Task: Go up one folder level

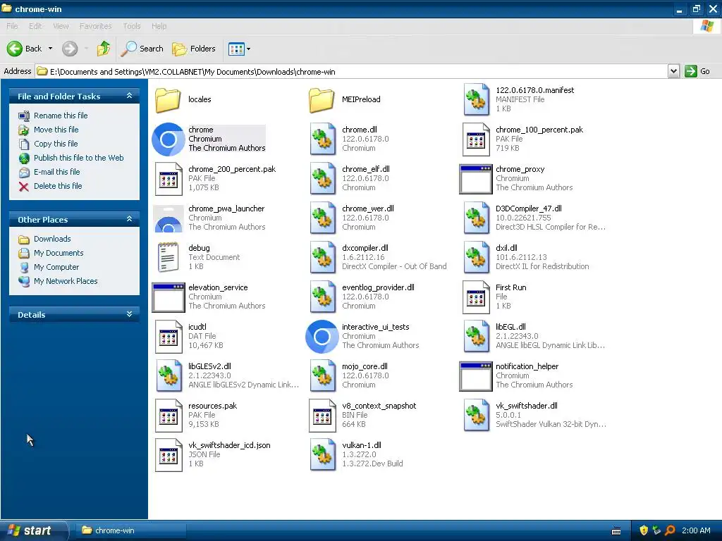Action: (104, 49)
